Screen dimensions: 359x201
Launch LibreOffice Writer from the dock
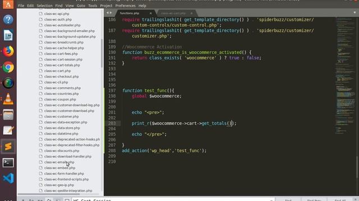coord(8,36)
